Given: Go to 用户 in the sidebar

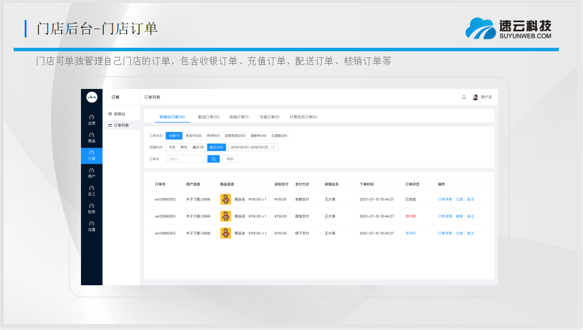Looking at the screenshot, I should tap(92, 173).
